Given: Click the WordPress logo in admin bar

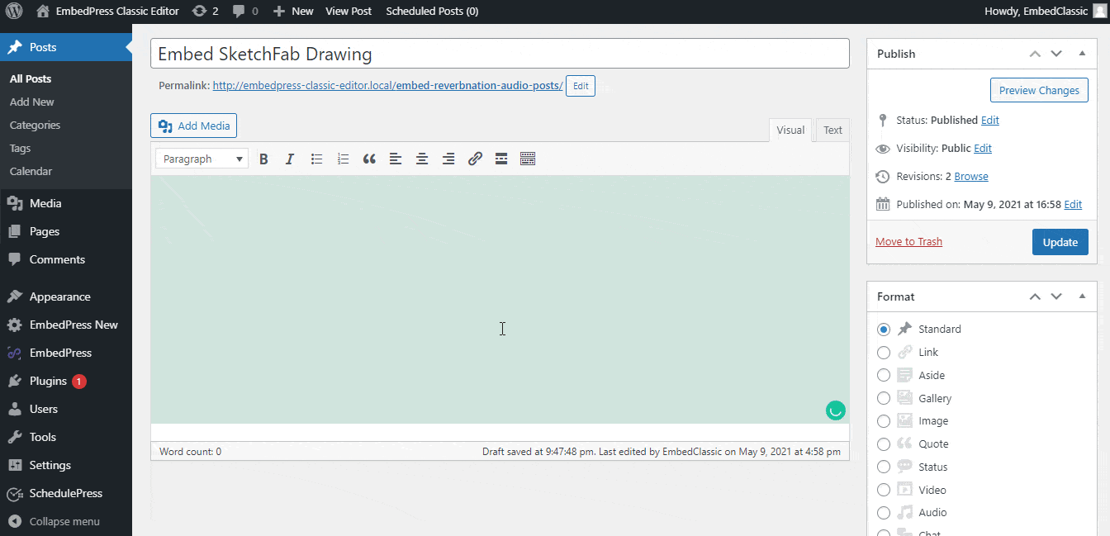Looking at the screenshot, I should pos(13,12).
